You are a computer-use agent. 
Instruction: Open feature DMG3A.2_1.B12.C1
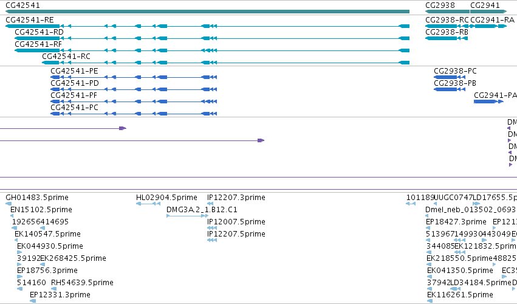point(202,210)
